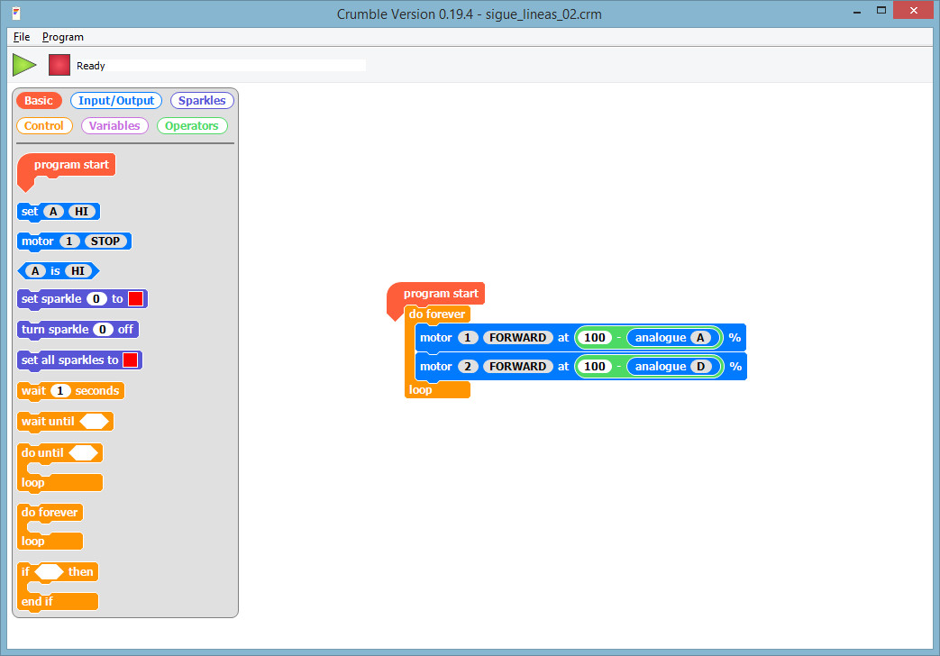Toggle FORWARD direction on the motor 2 block
940x656 pixels.
518,367
